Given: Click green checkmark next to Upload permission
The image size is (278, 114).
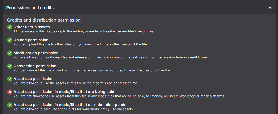Looking at the screenshot, I should point(10,40).
